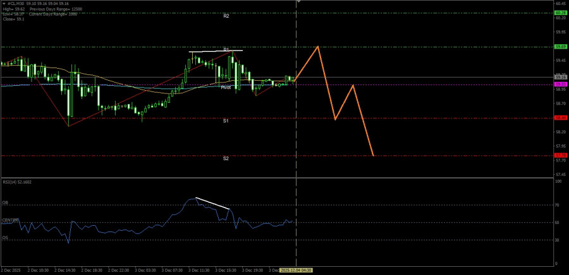
Task: Click the gray current price 59.16 tag
Action: (560, 78)
